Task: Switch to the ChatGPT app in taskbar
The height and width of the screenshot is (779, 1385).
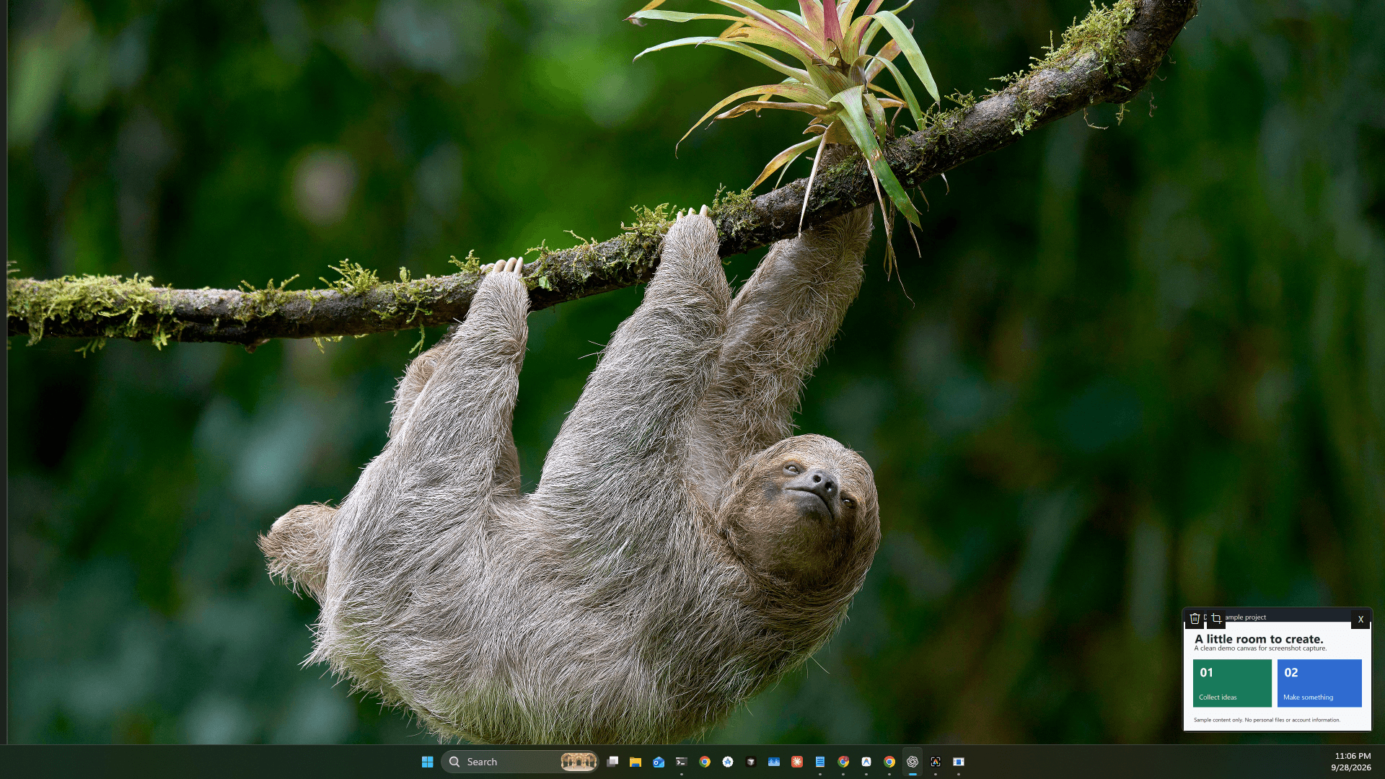Action: click(x=913, y=762)
